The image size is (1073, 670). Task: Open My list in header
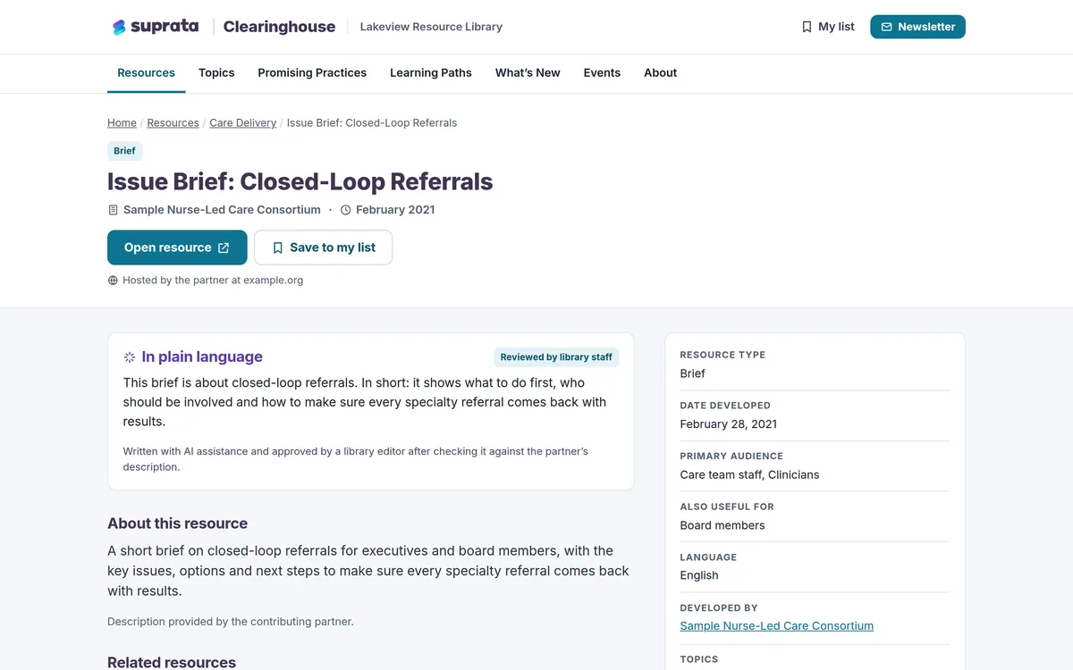pos(828,27)
